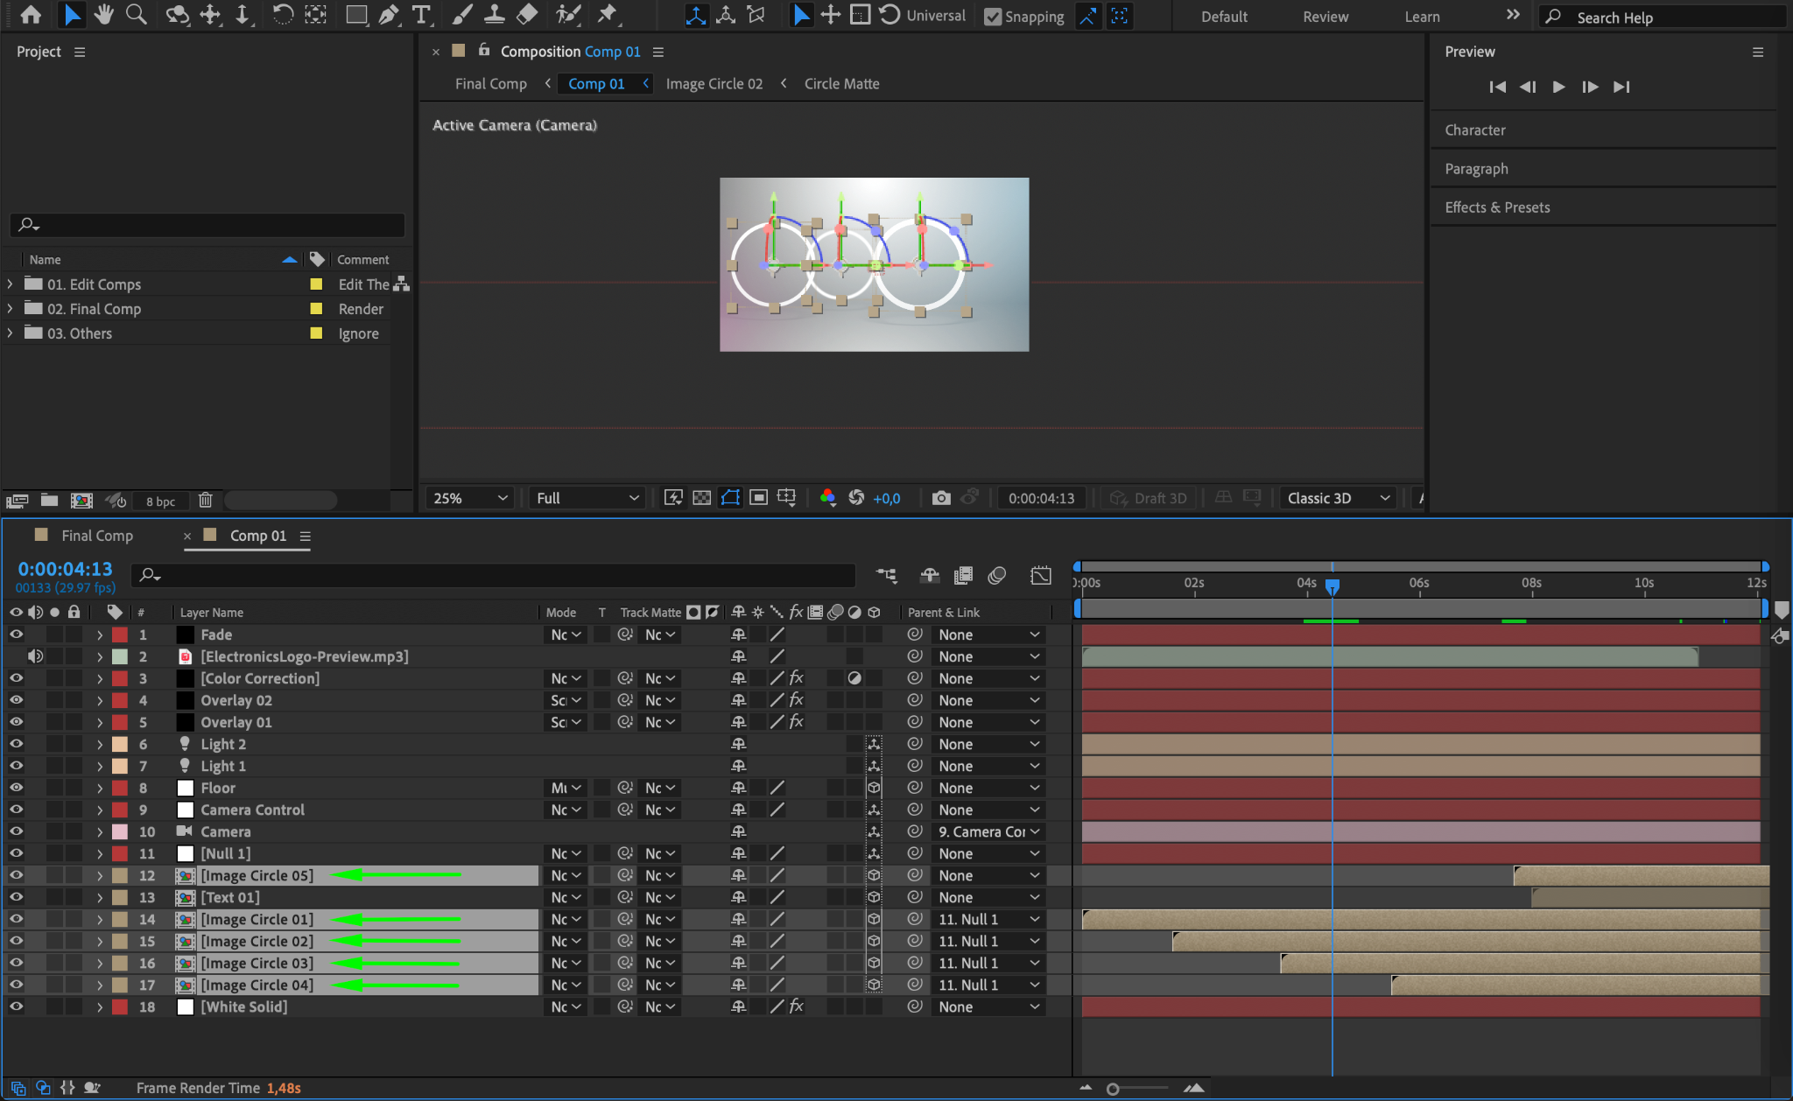Hide the Floor layer with eye icon

(16, 788)
